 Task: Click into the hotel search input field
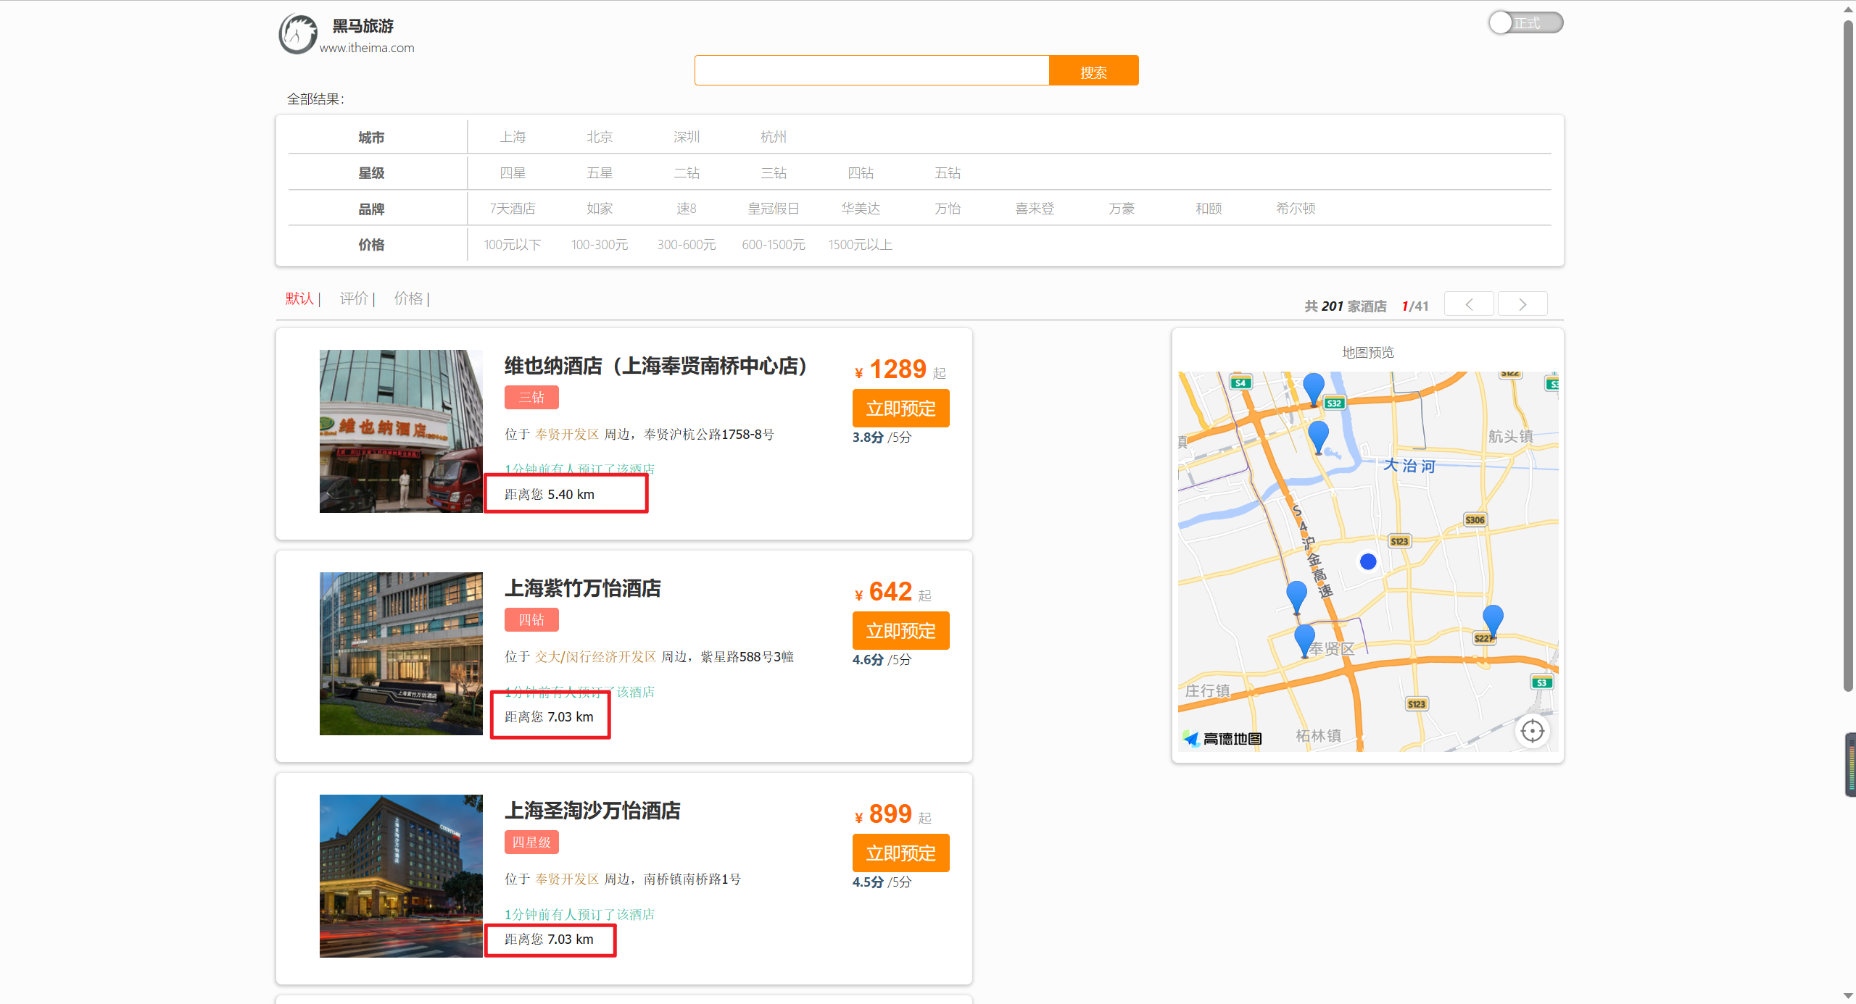871,70
